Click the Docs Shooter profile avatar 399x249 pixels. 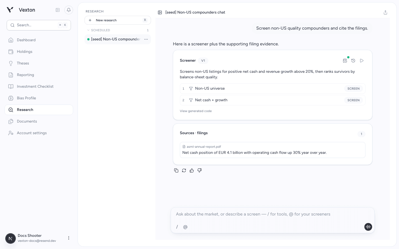(x=11, y=238)
